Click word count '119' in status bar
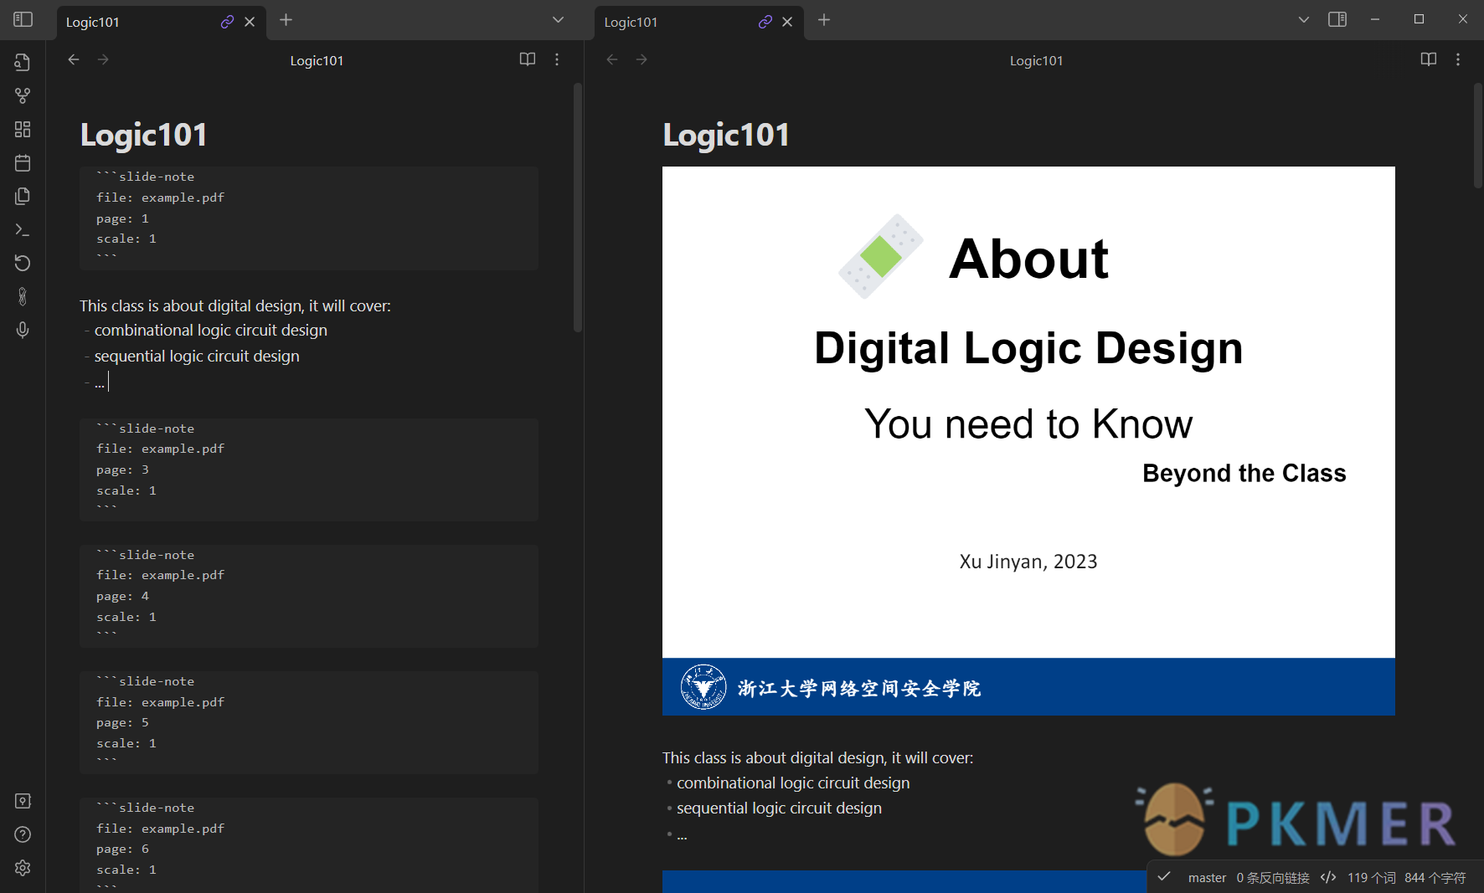 pos(1372,878)
